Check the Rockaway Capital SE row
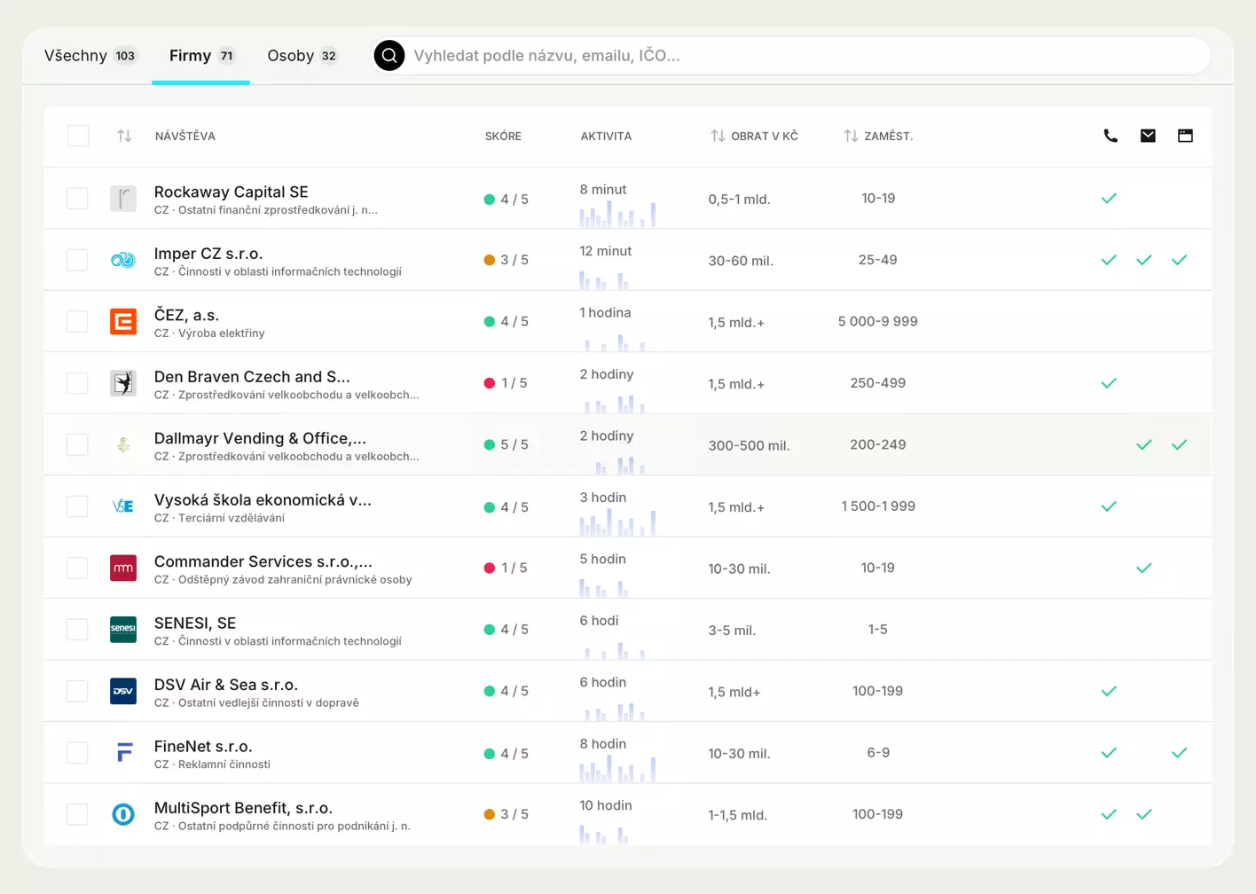This screenshot has width=1256, height=894. tap(78, 199)
